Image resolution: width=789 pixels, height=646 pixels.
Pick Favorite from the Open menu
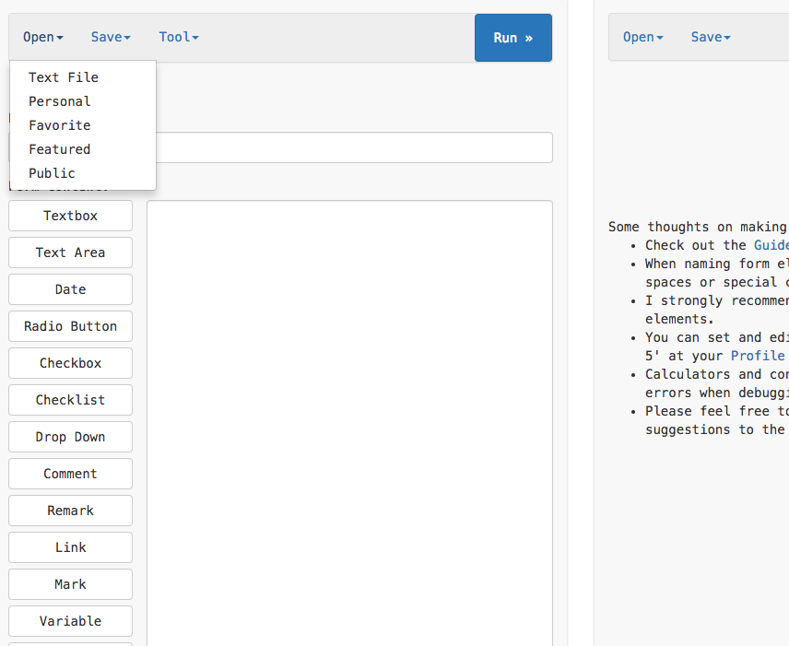point(83,125)
